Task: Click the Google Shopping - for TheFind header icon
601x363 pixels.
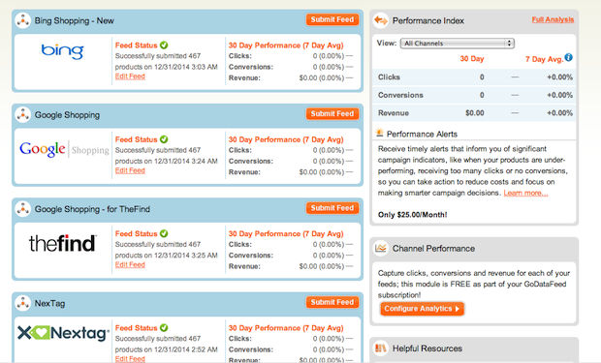Action: pos(23,209)
